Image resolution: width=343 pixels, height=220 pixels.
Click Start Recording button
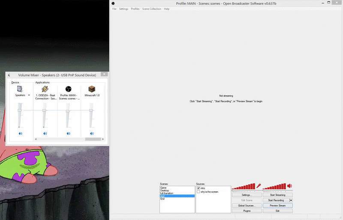tap(276, 200)
